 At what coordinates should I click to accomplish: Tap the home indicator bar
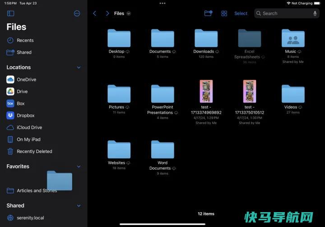click(162, 224)
